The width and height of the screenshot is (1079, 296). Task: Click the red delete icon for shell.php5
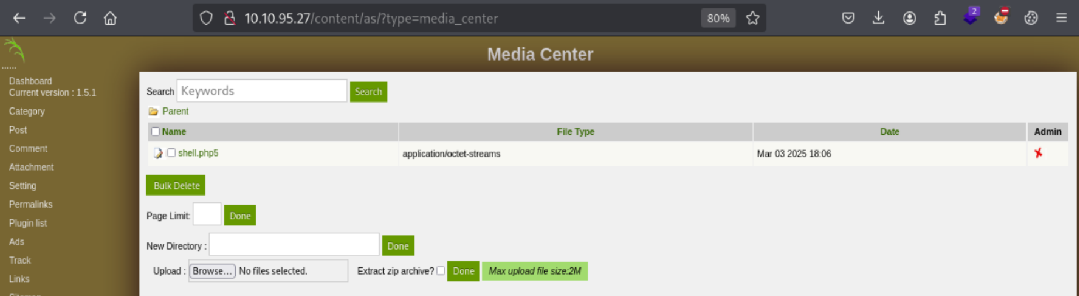click(1038, 153)
